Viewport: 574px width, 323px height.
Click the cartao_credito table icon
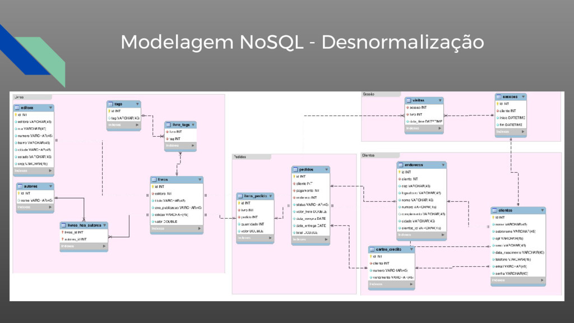(372, 250)
